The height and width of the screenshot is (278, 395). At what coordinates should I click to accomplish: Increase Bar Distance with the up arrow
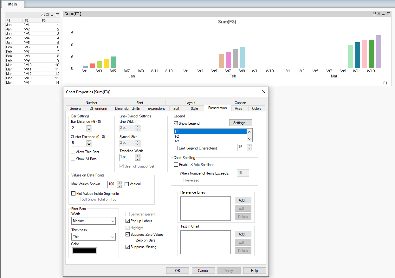pos(89,127)
